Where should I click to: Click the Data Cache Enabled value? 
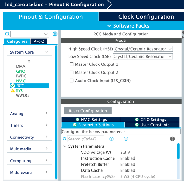point(128,170)
